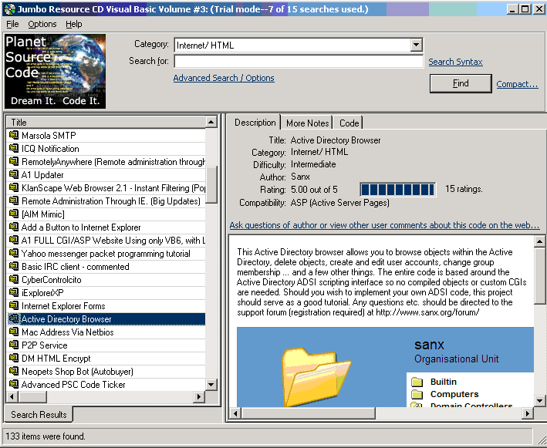Click the icon next to Remote Administration Through IE
547x448 pixels.
tap(14, 200)
